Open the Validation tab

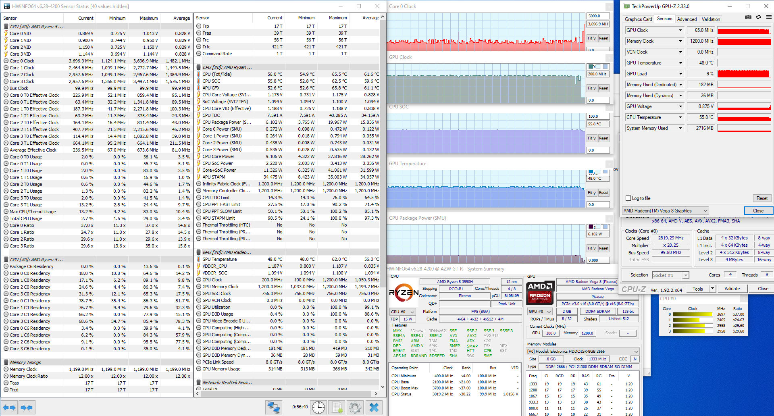(x=711, y=19)
